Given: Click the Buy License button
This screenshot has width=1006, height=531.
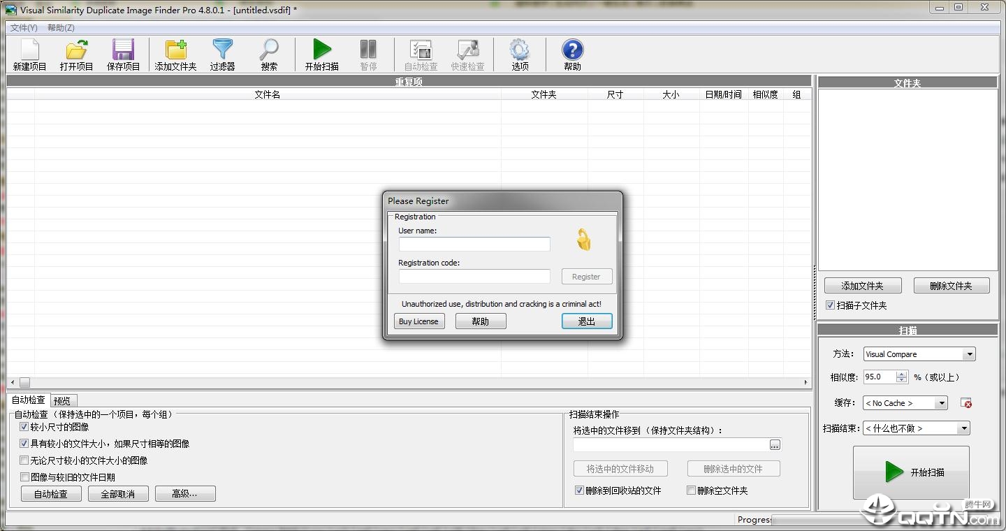Looking at the screenshot, I should 418,321.
